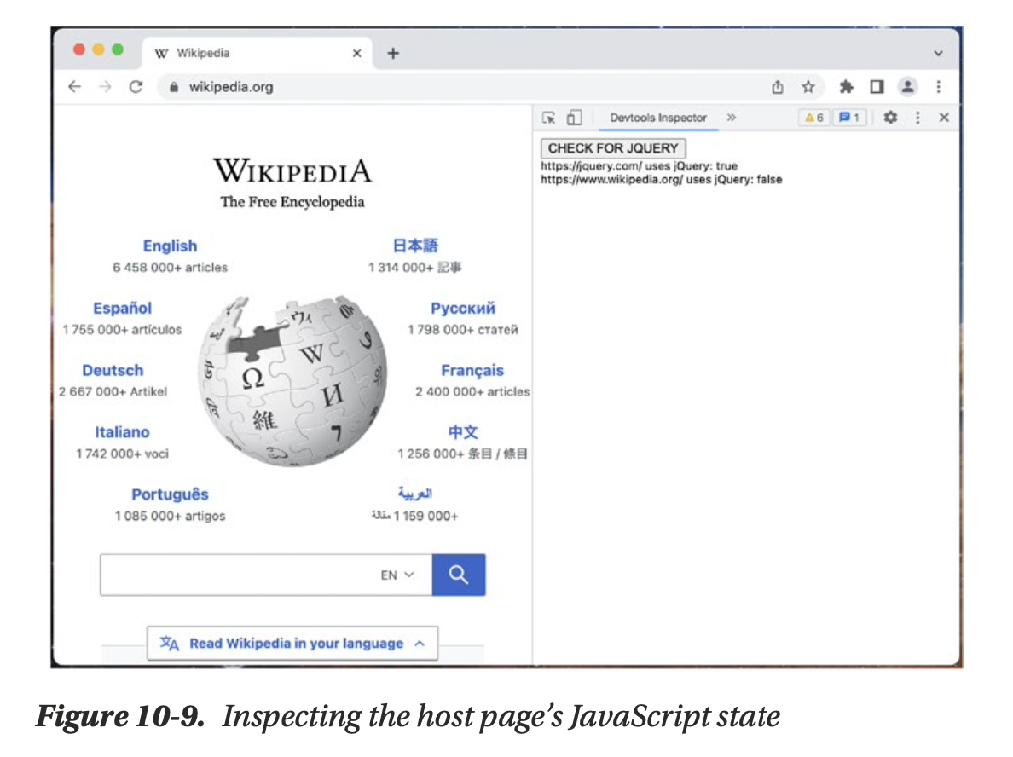Reload the Wikipedia page
Screen dimensions: 1013x757
[x=135, y=87]
